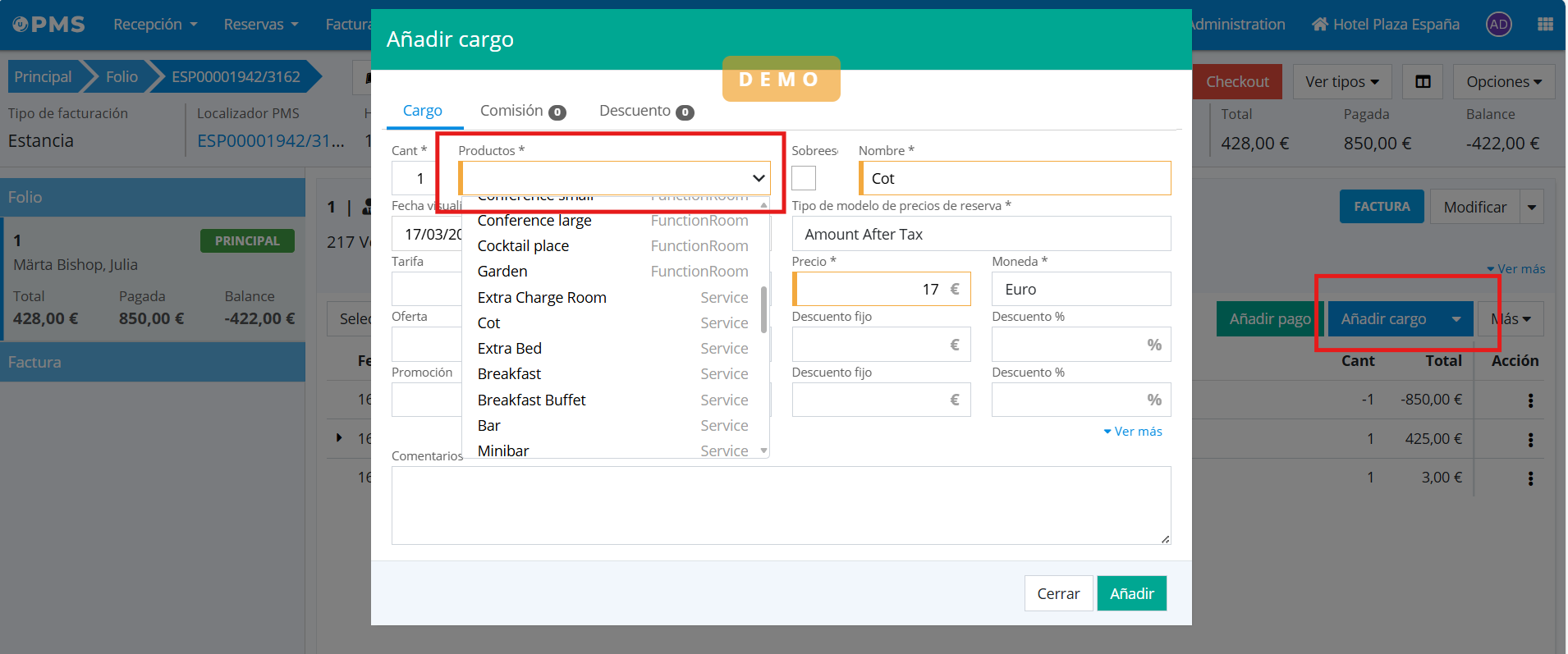Open the AD user avatar menu
This screenshot has width=1568, height=654.
pos(1498,25)
